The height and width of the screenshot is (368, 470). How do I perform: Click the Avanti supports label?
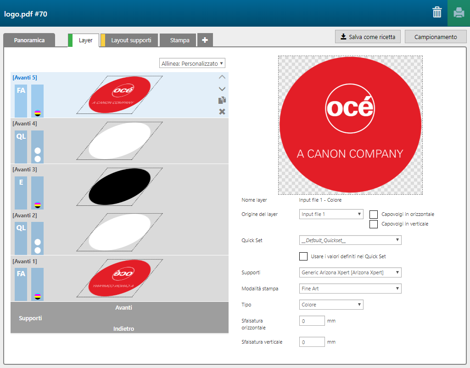(x=123, y=308)
